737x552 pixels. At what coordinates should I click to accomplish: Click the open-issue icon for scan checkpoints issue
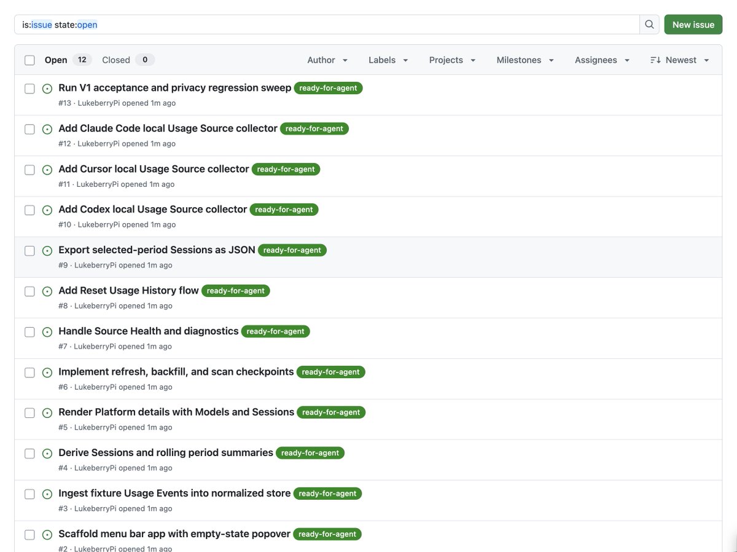point(47,373)
